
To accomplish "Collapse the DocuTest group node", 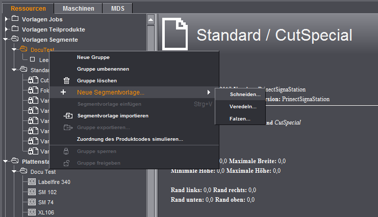I will click(13, 50).
